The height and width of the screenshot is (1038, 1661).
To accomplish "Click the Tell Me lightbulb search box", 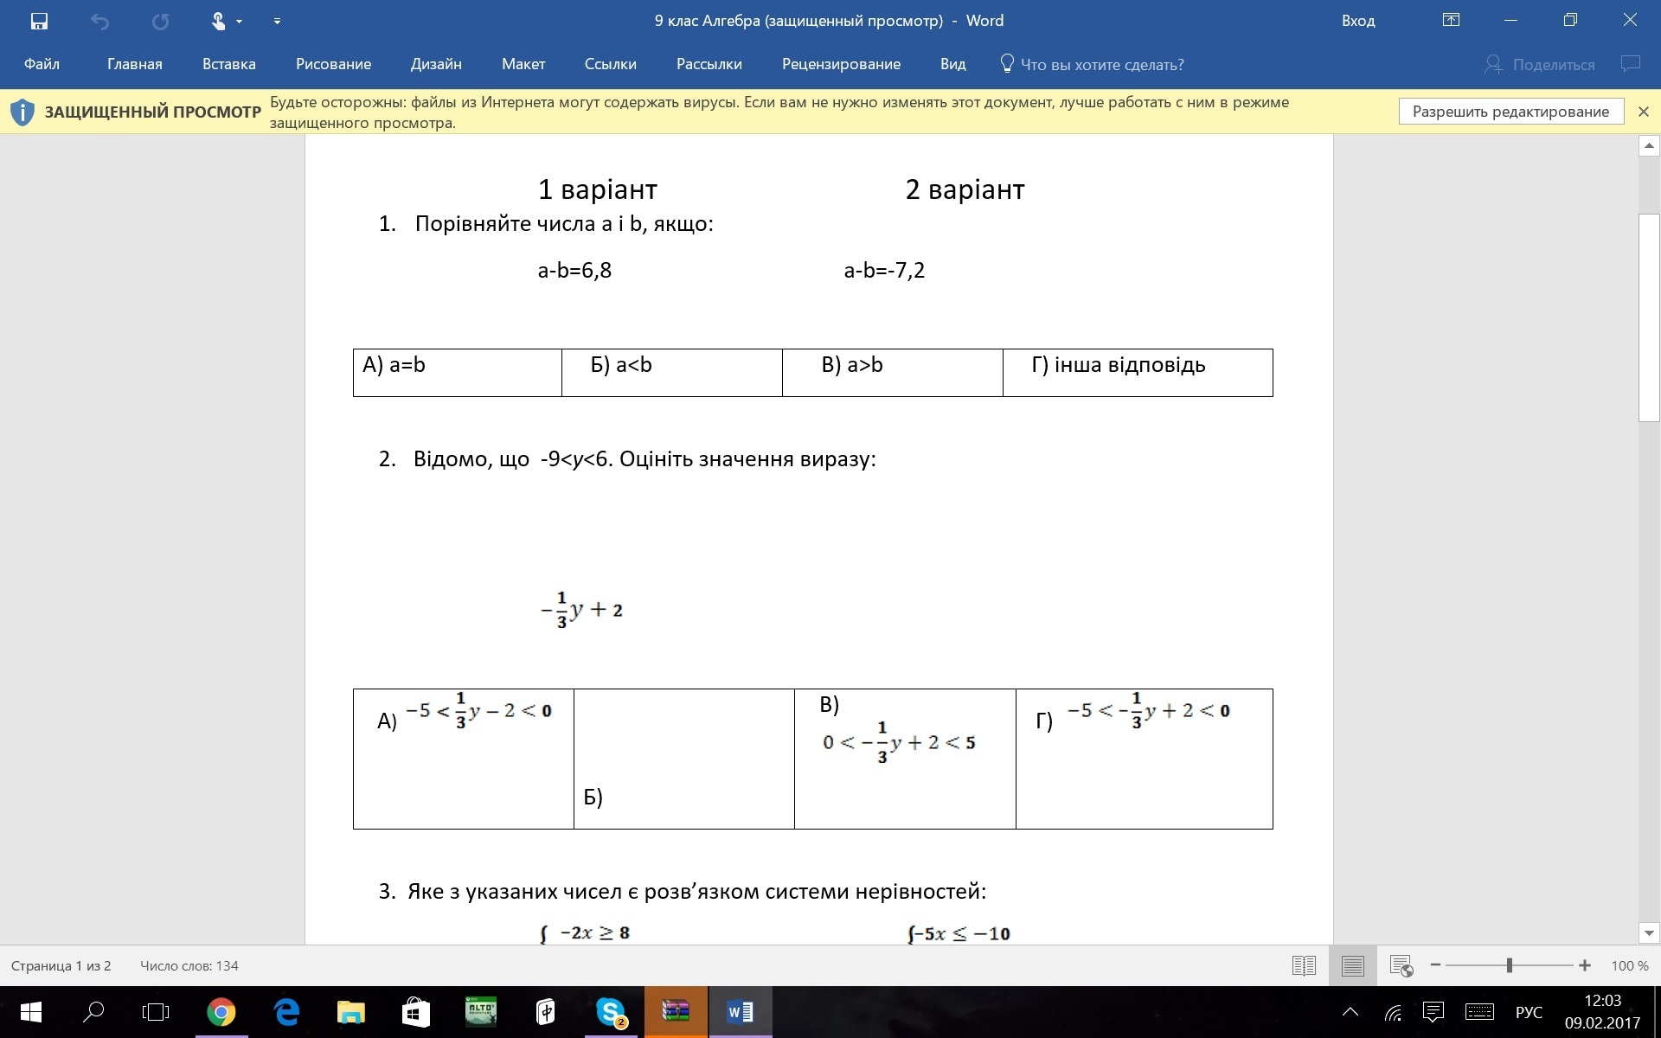I will (1092, 64).
